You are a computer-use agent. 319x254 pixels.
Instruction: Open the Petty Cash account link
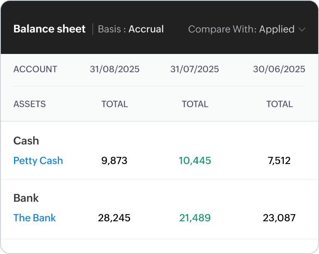tap(38, 161)
